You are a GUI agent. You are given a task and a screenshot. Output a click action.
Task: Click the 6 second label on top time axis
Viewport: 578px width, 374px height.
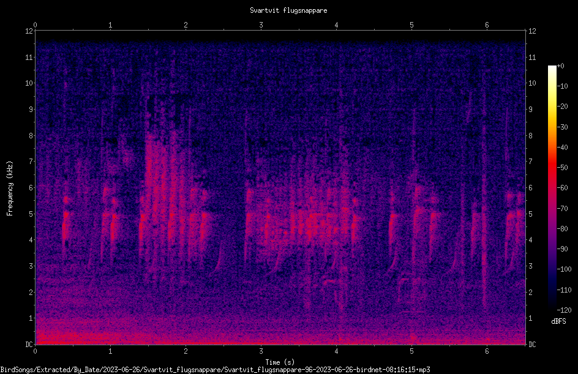pos(487,24)
